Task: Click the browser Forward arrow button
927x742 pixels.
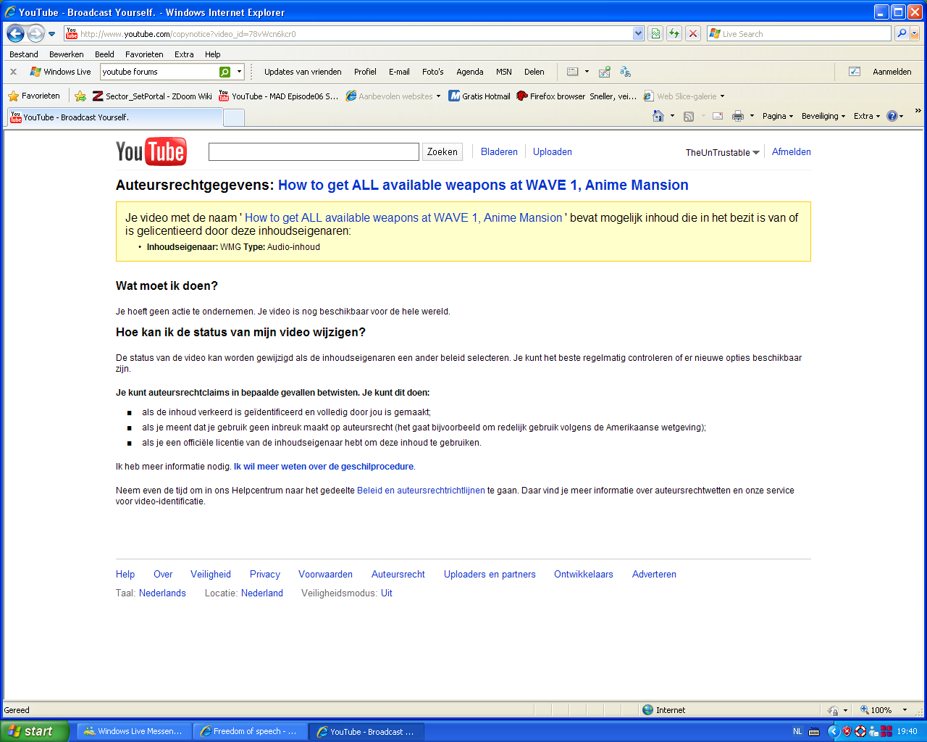Action: point(35,33)
